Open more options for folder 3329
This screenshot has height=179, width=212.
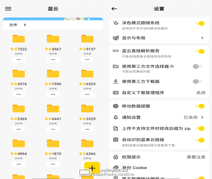(87, 129)
